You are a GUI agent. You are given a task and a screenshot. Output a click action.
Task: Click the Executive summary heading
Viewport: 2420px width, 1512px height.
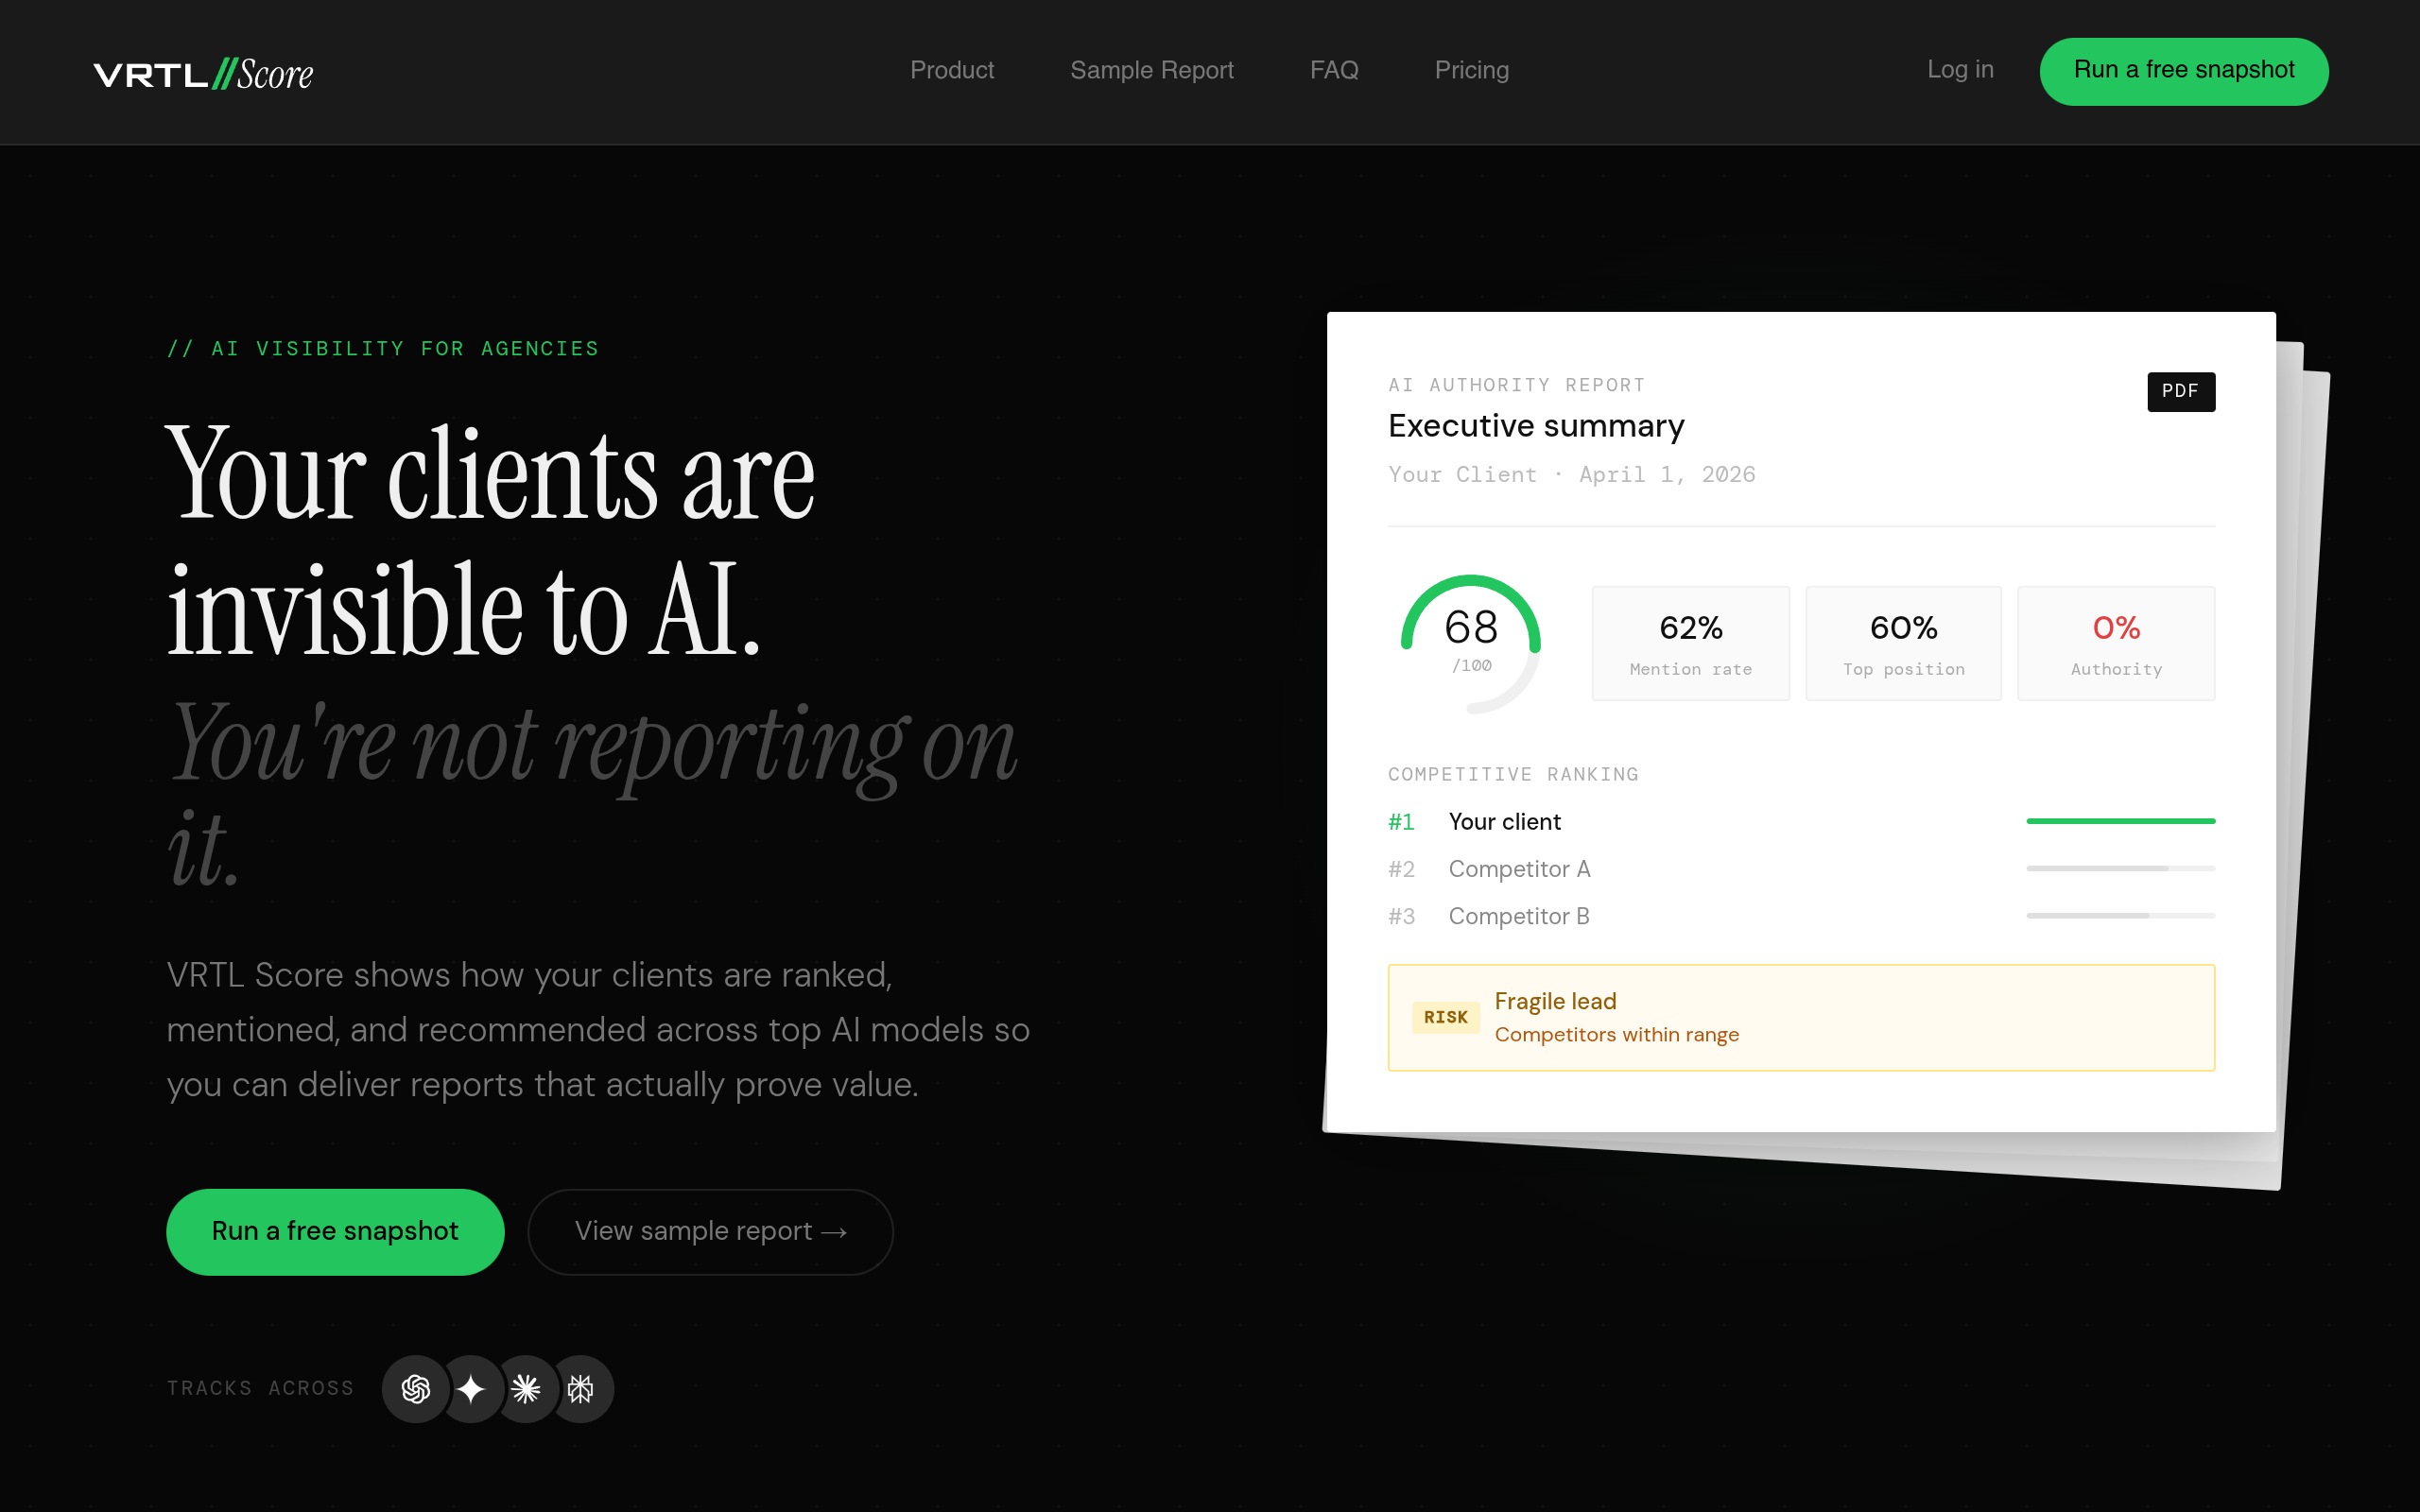pyautogui.click(x=1536, y=426)
